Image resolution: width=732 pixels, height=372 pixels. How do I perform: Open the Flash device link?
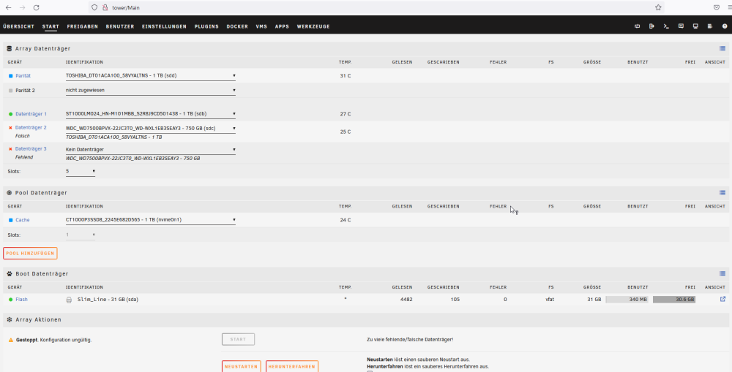(21, 299)
